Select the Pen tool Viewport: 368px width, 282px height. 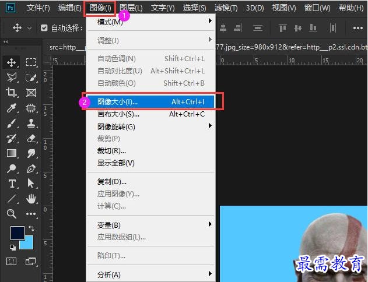pyautogui.click(x=31, y=169)
